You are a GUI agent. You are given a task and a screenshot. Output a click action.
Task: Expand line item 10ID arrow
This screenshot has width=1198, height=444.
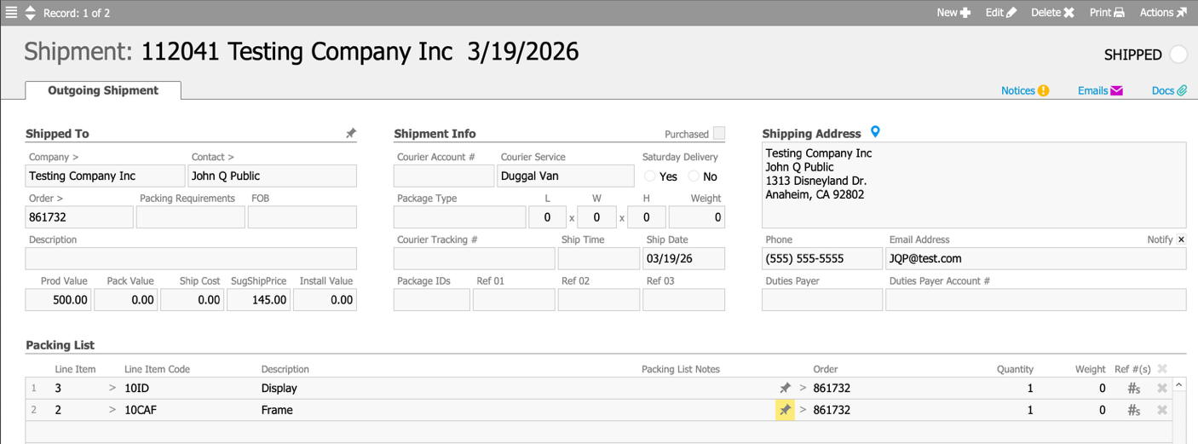(x=112, y=388)
